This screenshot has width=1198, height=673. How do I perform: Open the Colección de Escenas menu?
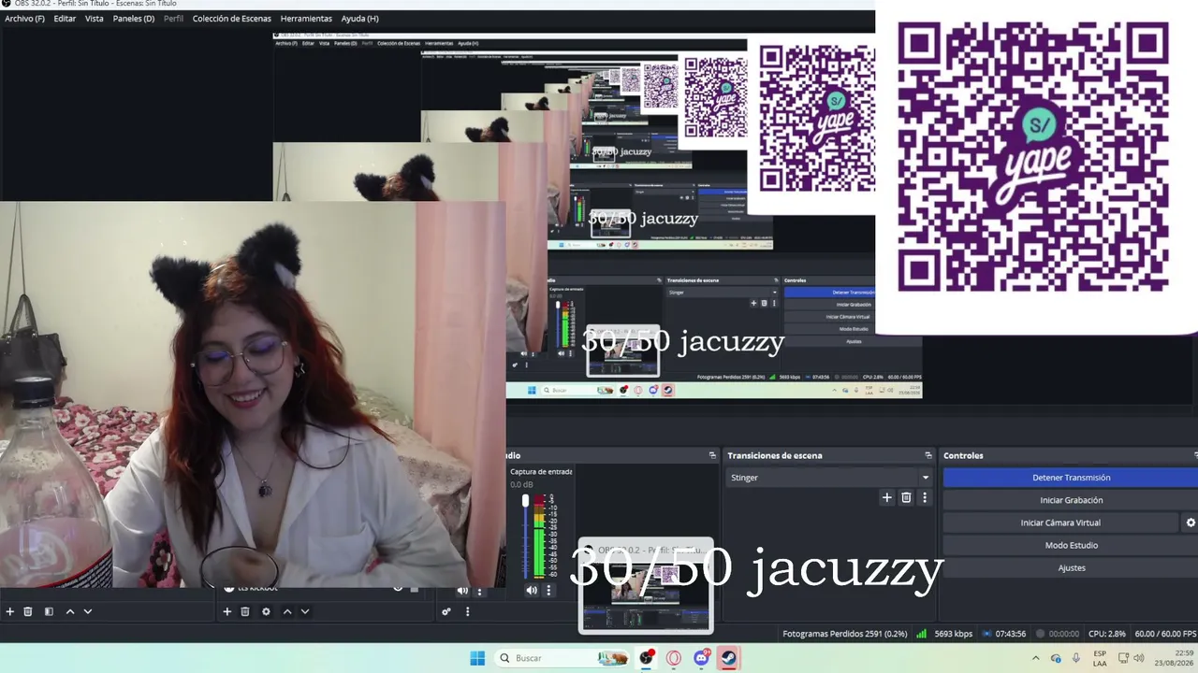pos(232,19)
